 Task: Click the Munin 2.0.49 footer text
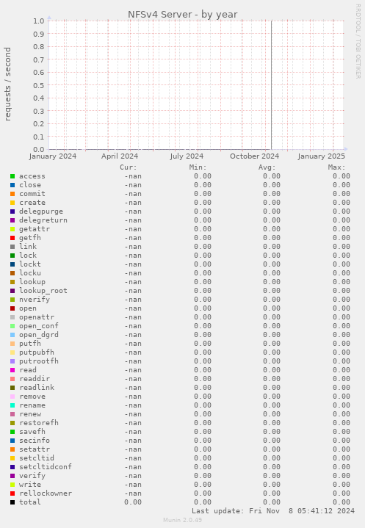182,520
